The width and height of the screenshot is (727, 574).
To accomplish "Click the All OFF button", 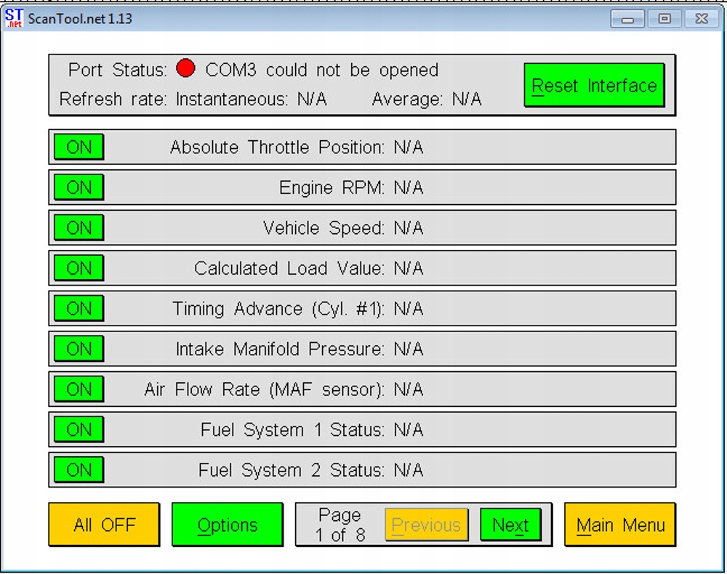I will (104, 525).
